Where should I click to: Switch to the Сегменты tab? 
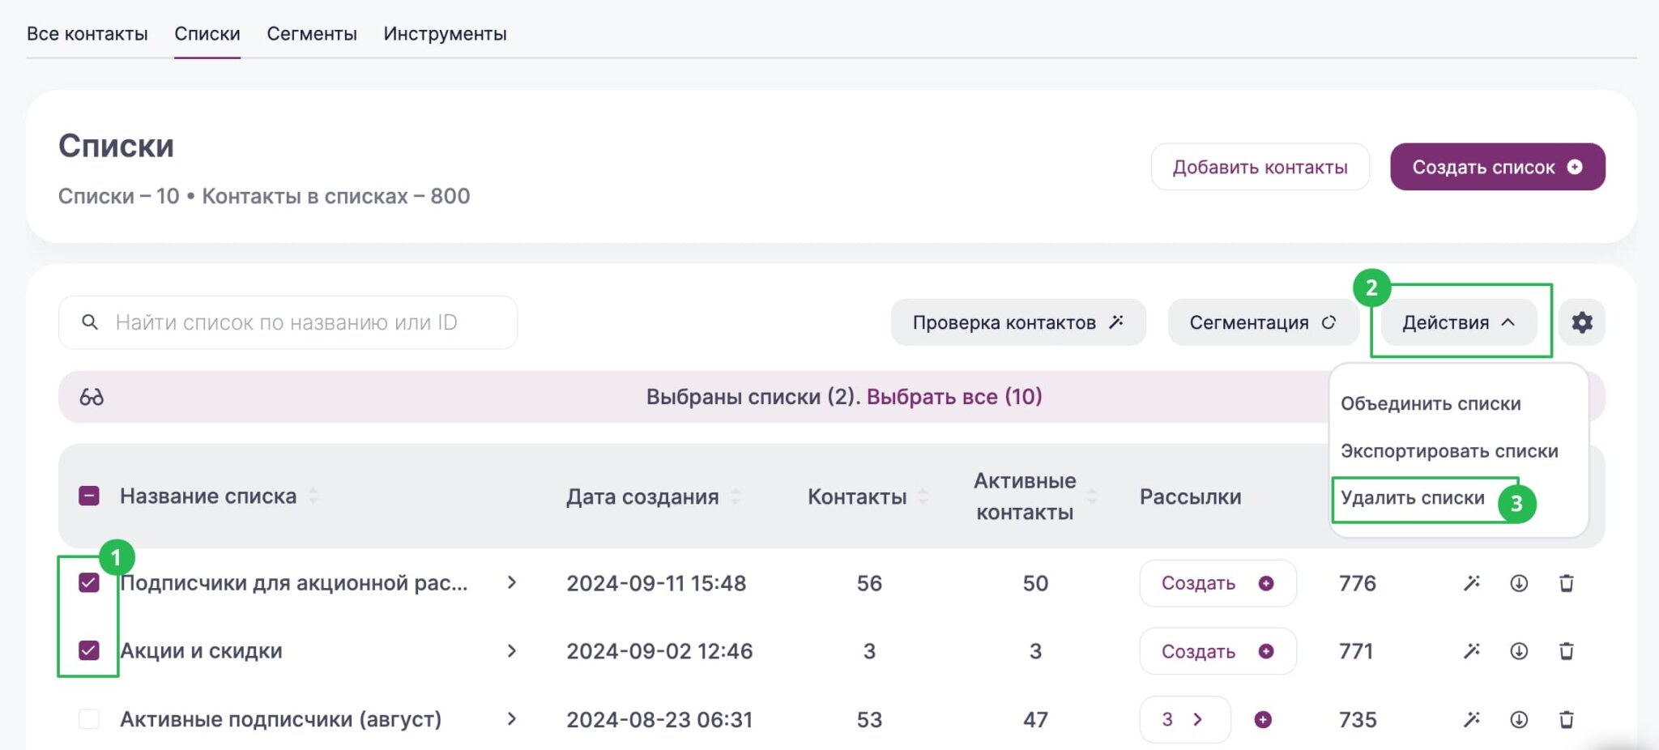pos(312,34)
